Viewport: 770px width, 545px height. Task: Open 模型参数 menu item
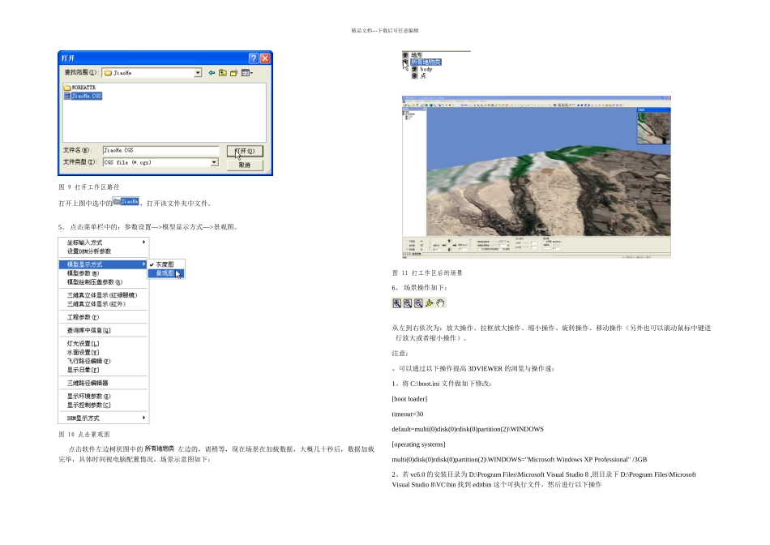(103, 273)
